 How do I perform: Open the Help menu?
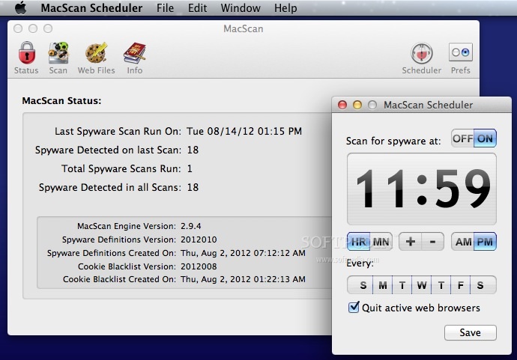coord(285,7)
